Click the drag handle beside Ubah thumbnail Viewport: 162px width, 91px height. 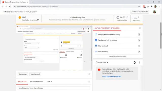(x=89, y=74)
